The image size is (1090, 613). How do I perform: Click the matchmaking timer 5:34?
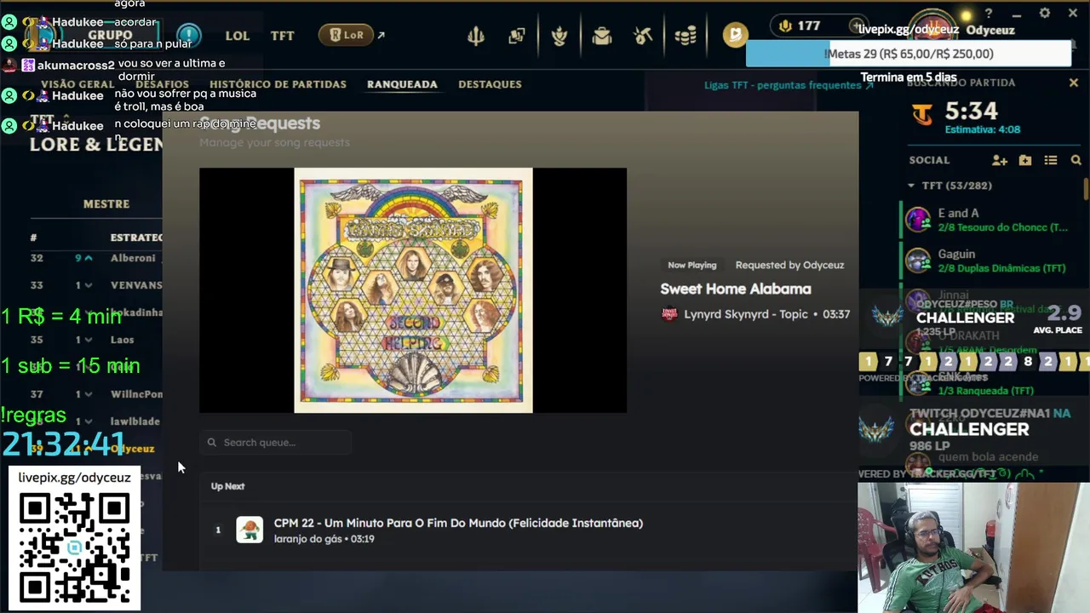click(x=971, y=111)
